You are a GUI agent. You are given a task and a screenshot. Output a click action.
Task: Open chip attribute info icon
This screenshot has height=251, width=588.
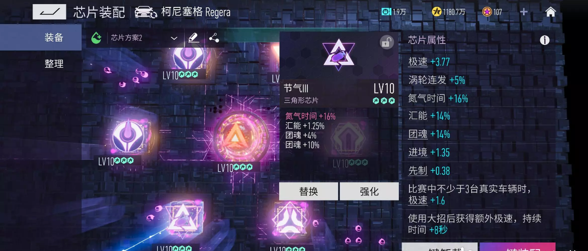click(545, 40)
